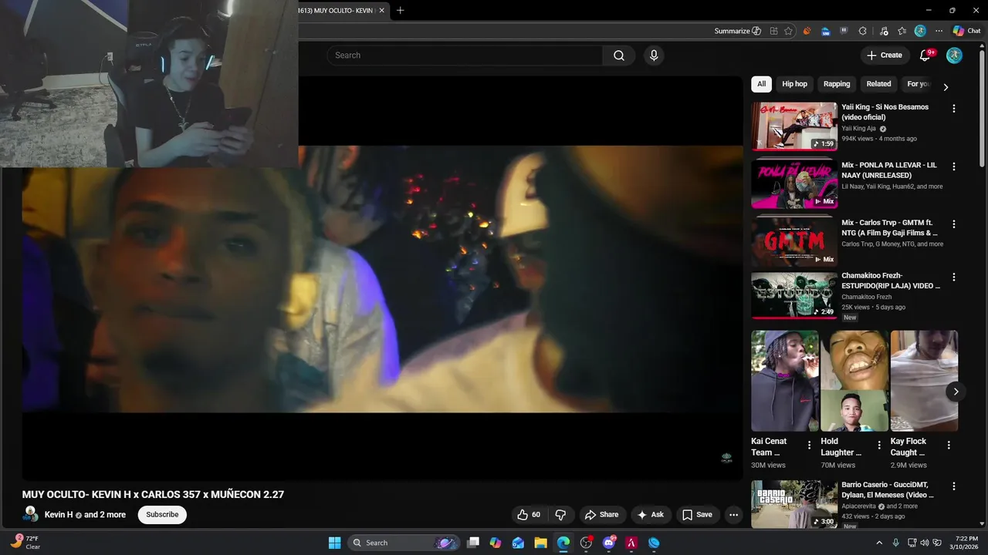Open the Twitch extension icon in Edge toolbar

click(x=844, y=31)
